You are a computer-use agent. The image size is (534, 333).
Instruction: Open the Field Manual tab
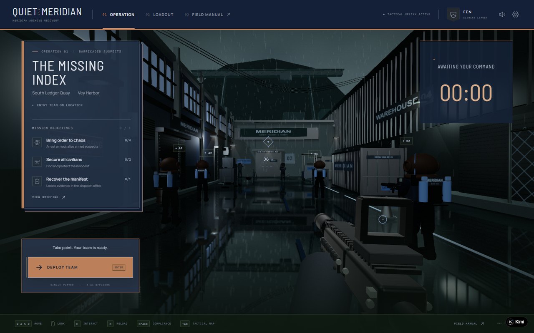click(x=207, y=15)
